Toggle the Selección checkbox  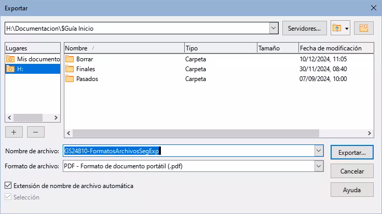point(8,197)
